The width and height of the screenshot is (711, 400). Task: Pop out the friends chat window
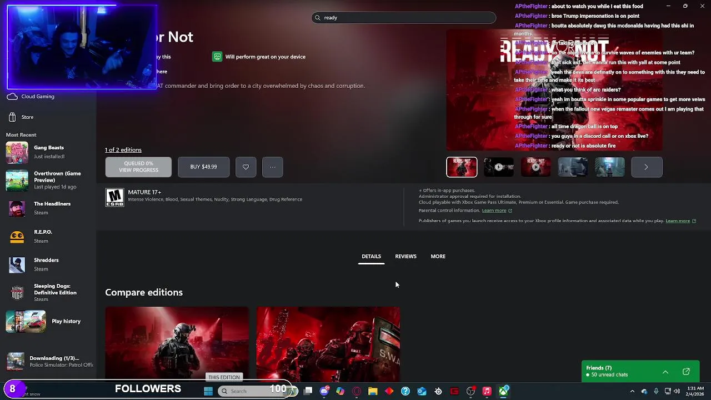coord(686,372)
